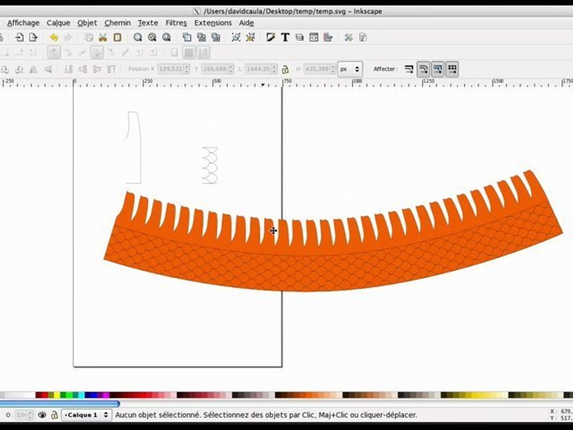The height and width of the screenshot is (430, 573).
Task: Click the Import document icon
Action: point(19,37)
